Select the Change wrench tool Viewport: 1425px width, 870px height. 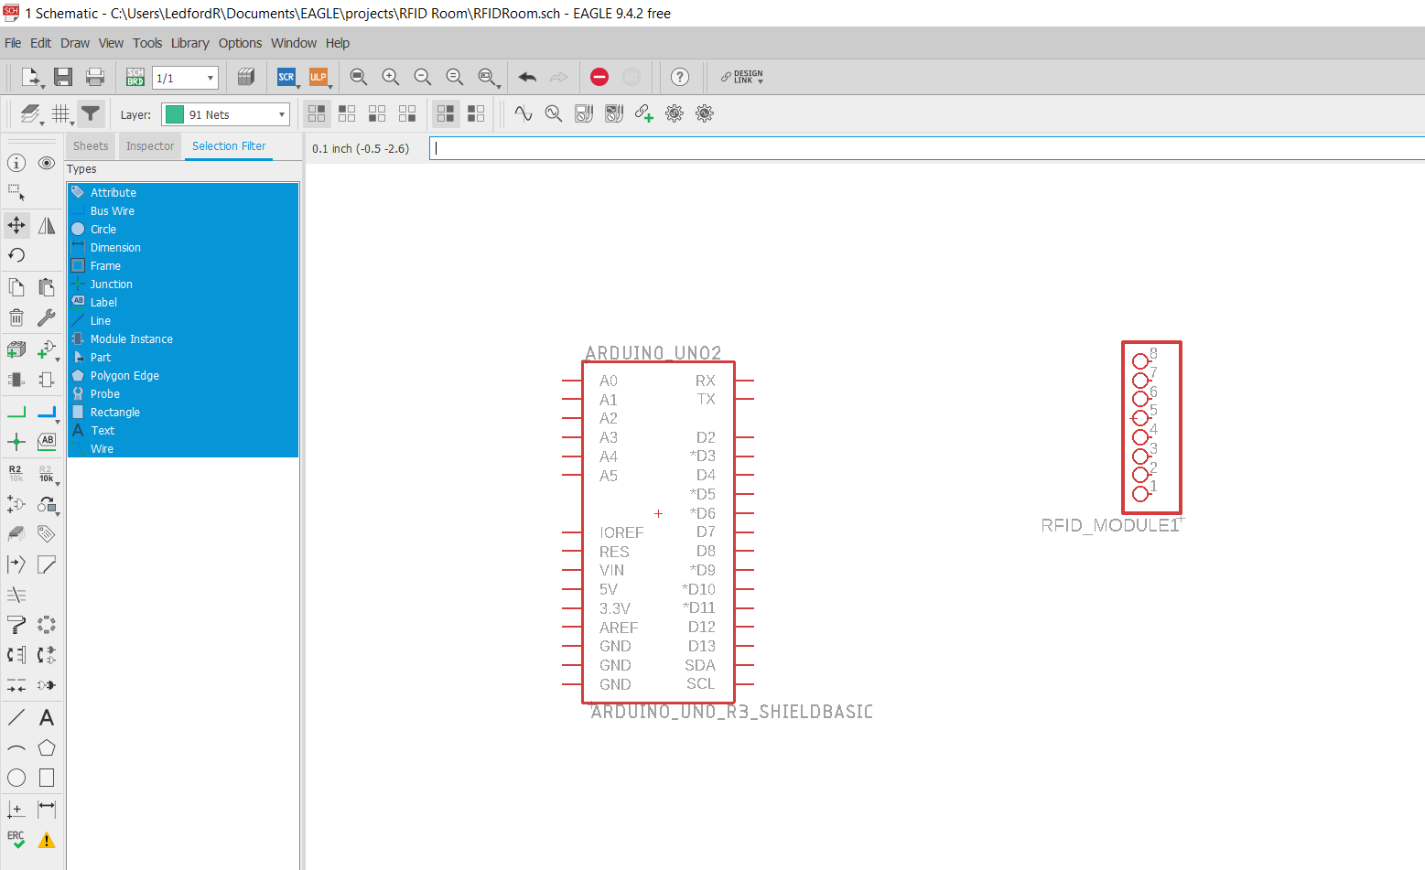tap(47, 317)
